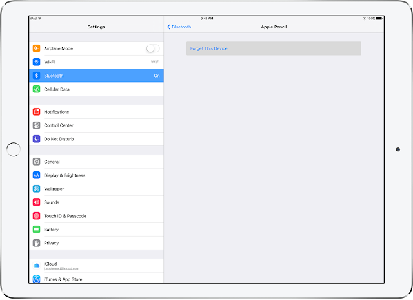Open Battery label
413x300 pixels.
[52, 230]
